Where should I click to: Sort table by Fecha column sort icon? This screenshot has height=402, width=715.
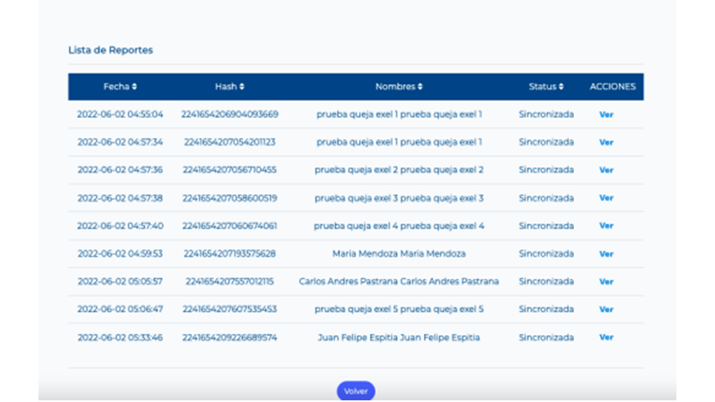135,87
